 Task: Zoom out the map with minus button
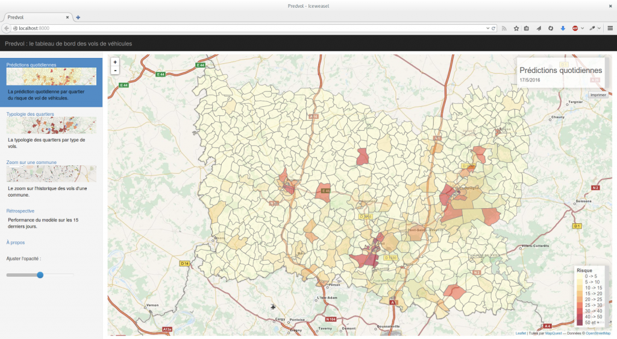click(115, 71)
